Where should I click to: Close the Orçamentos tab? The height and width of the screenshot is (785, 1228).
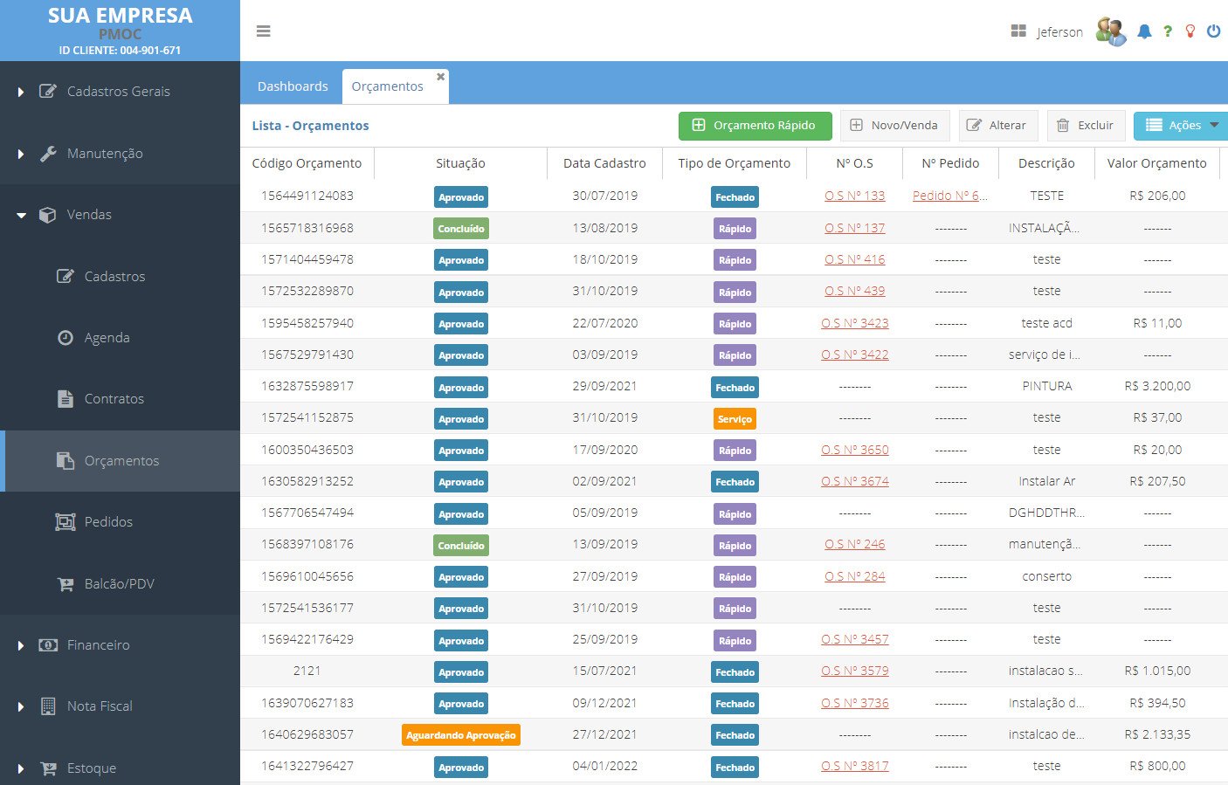point(440,77)
